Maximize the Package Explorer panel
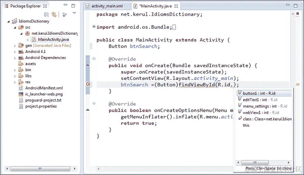 [73, 6]
